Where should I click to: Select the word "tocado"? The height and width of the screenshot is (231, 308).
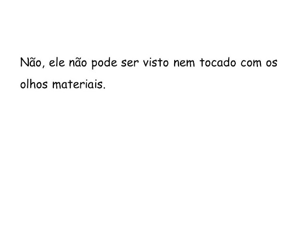pos(218,63)
